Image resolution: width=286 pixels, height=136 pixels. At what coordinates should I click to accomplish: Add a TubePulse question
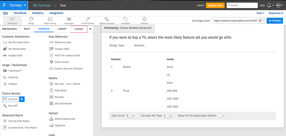coord(13,71)
